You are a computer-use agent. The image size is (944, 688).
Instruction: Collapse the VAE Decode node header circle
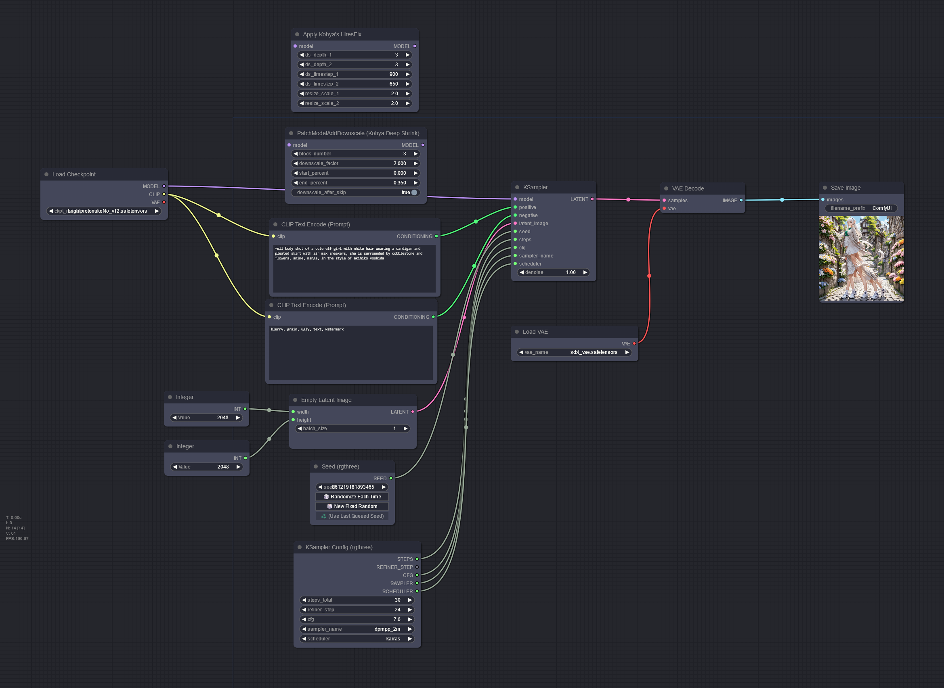coord(667,188)
